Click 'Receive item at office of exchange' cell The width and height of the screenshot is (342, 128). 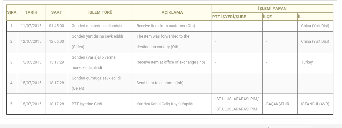(x=172, y=62)
